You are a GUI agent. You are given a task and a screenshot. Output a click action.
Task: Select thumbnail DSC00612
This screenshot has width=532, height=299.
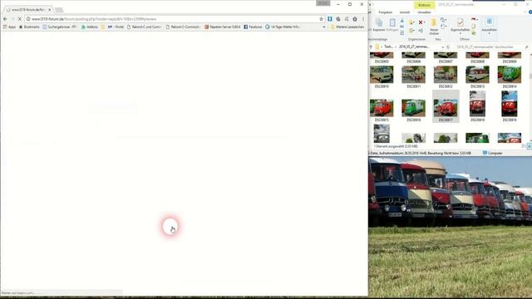pyautogui.click(x=446, y=77)
